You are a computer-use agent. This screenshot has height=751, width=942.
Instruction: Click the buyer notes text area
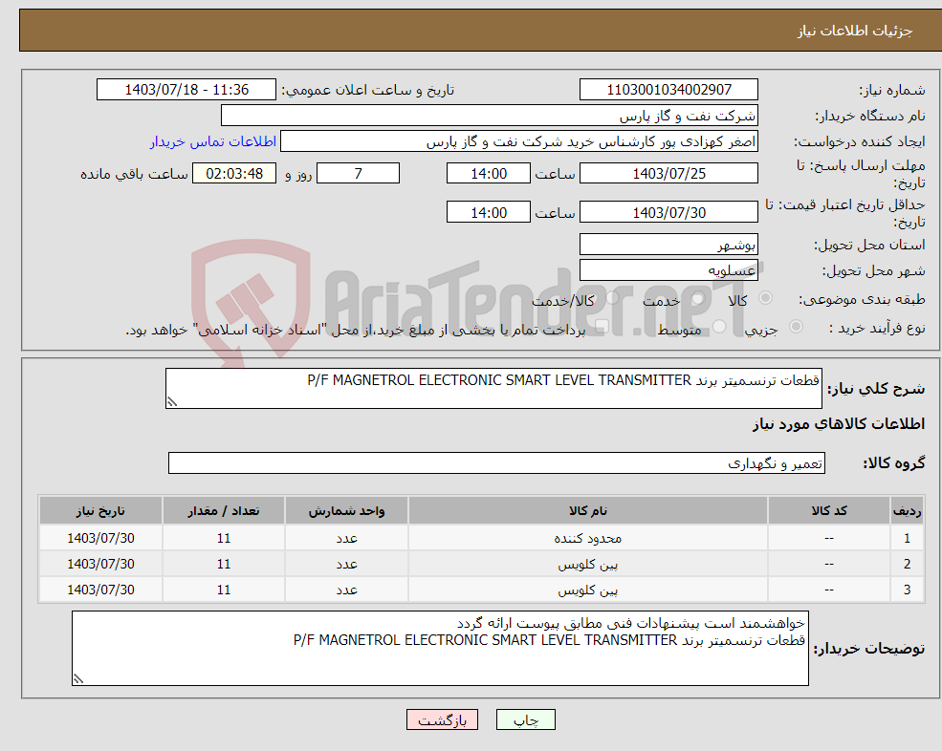(x=440, y=649)
